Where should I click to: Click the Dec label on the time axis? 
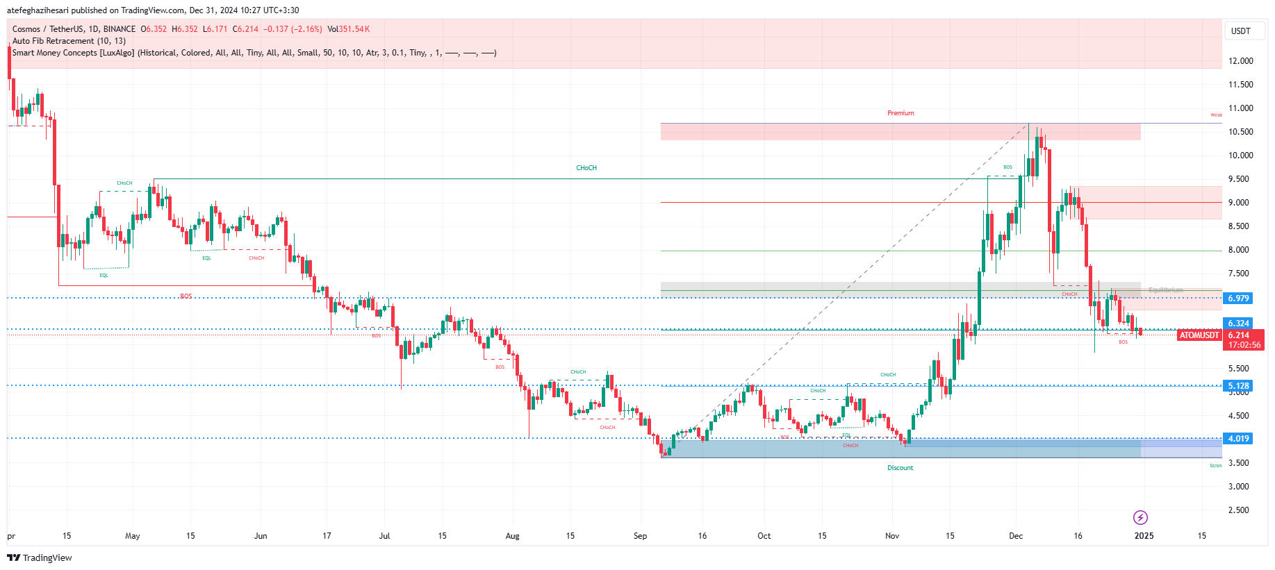(x=1016, y=536)
